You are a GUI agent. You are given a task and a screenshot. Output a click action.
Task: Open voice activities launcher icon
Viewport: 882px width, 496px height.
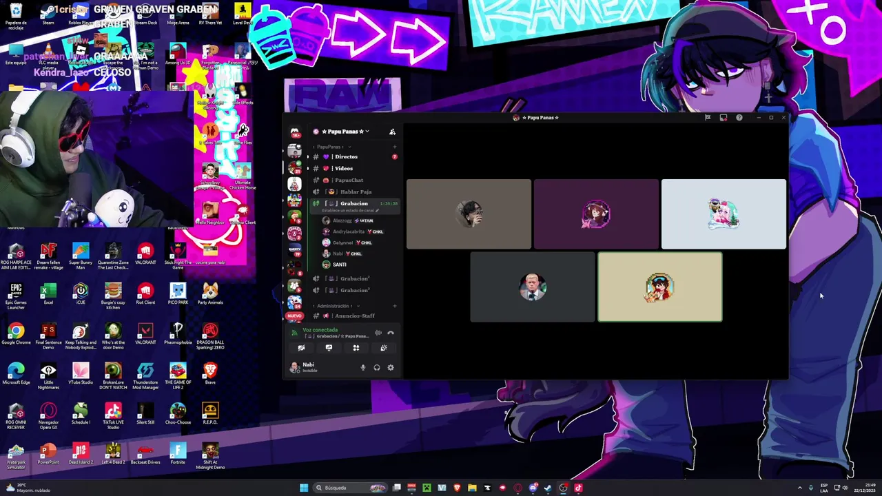(356, 348)
